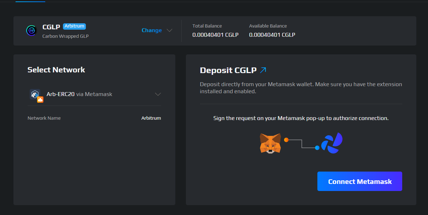The width and height of the screenshot is (428, 215).
Task: Expand the Arb-ERC20 via Metamask selector
Action: tap(94, 94)
